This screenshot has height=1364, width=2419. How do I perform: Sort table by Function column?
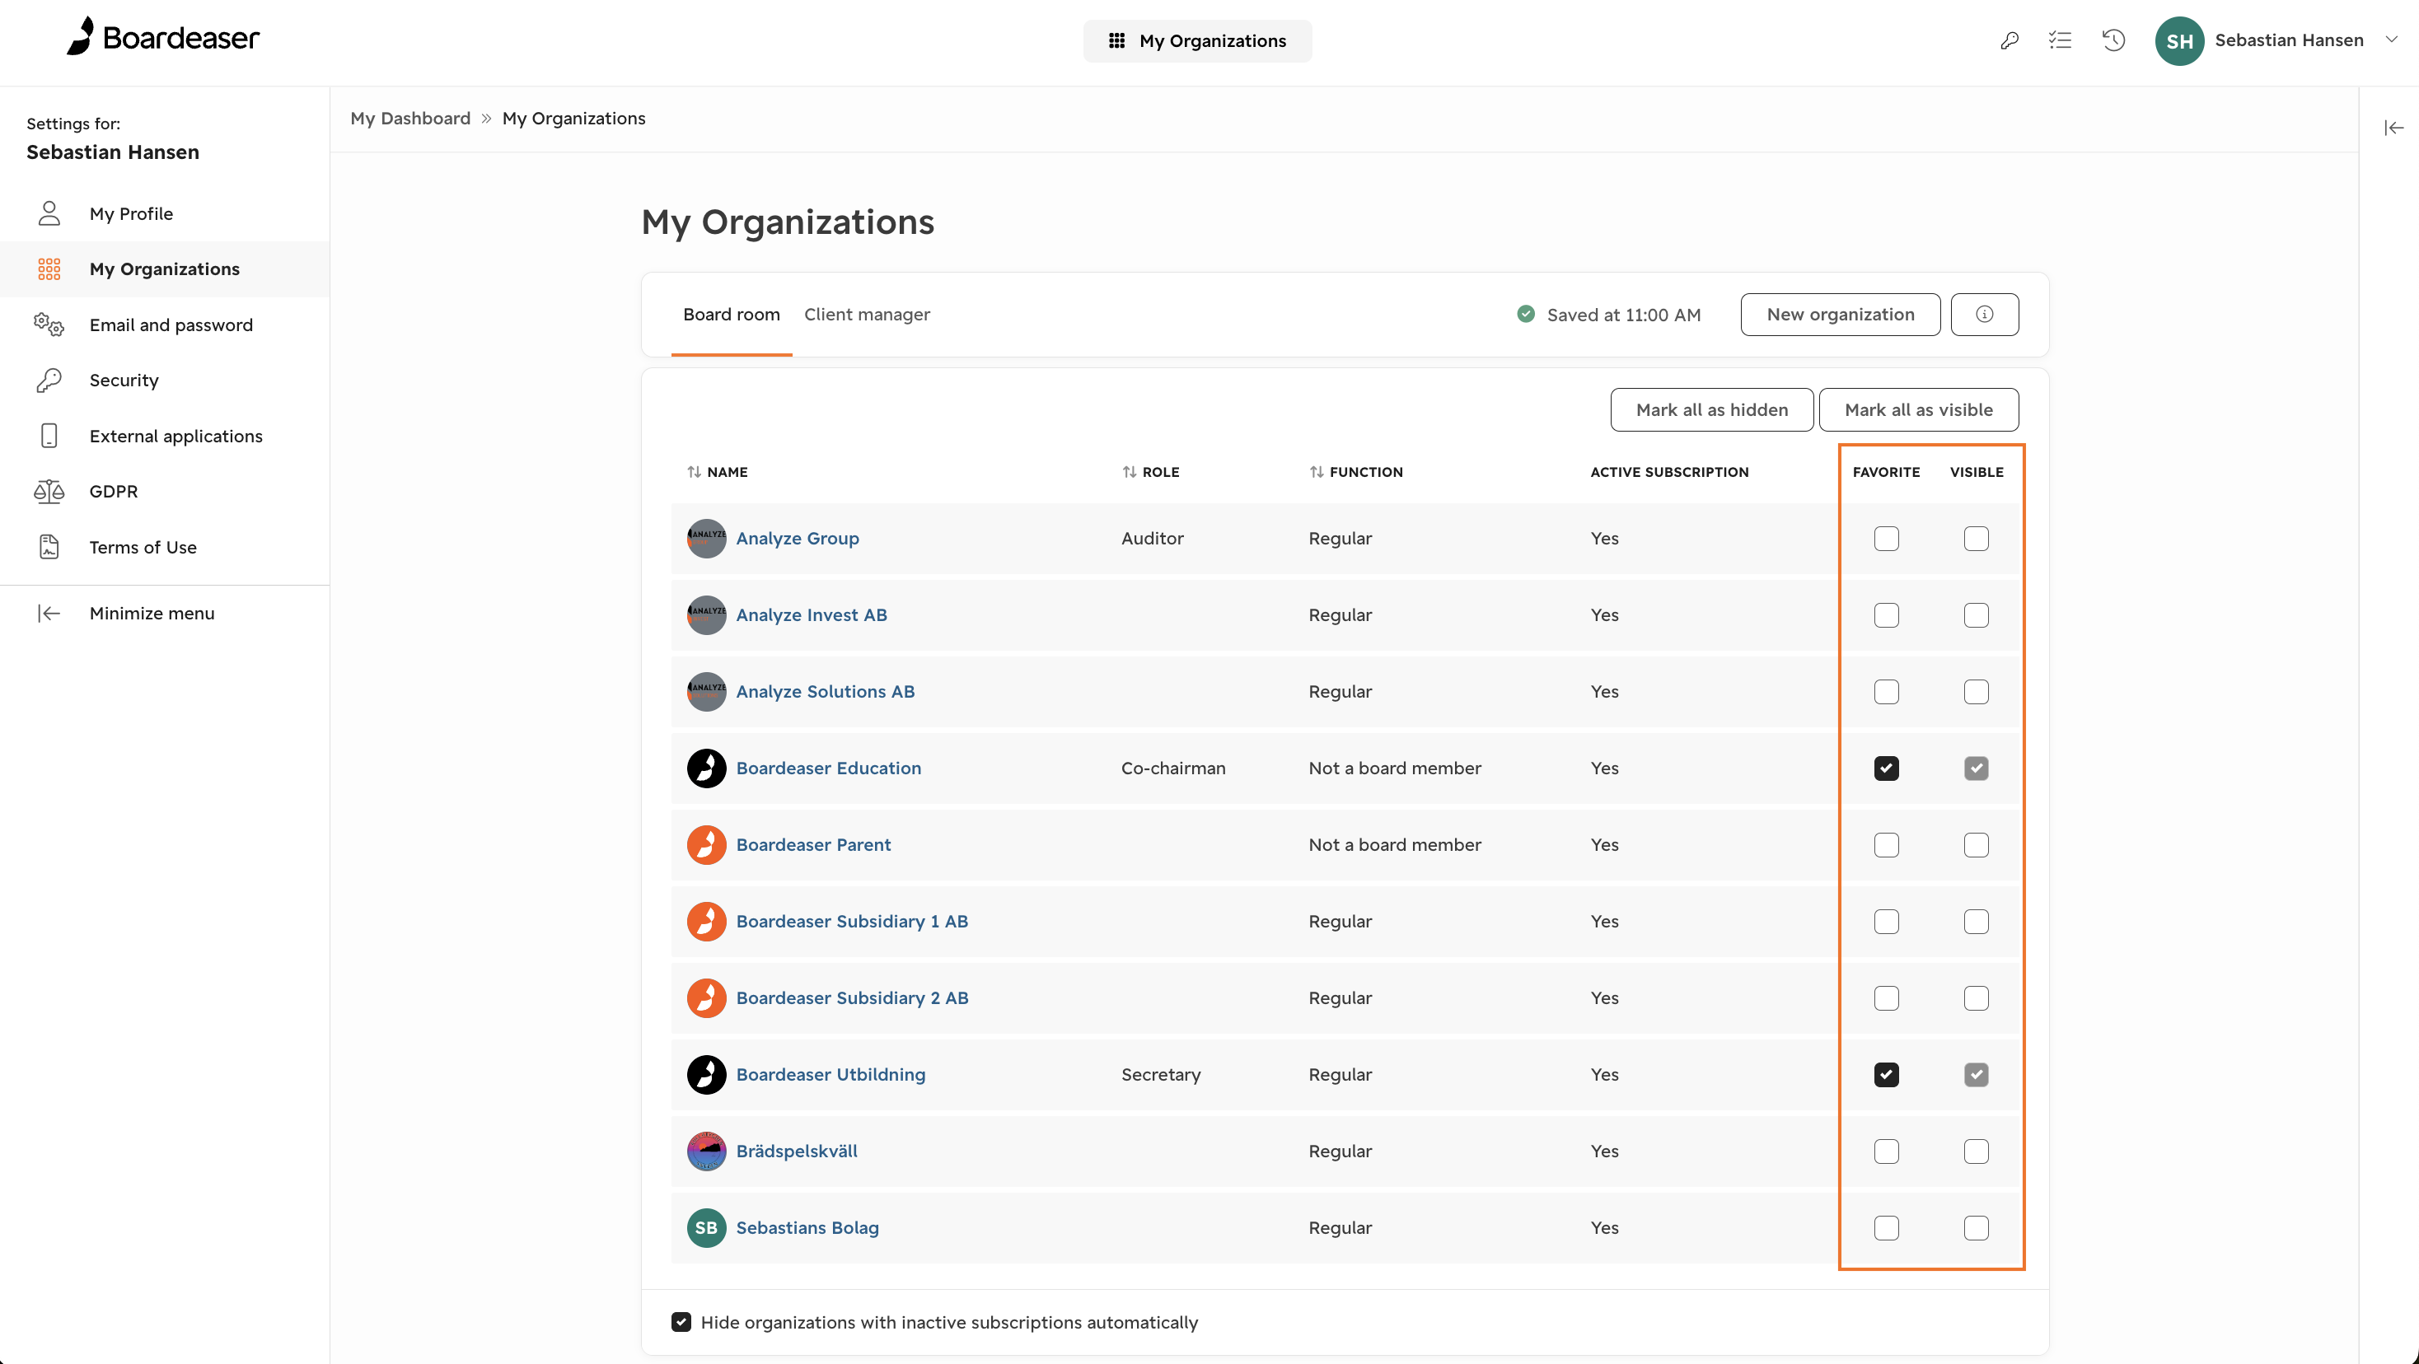1356,472
